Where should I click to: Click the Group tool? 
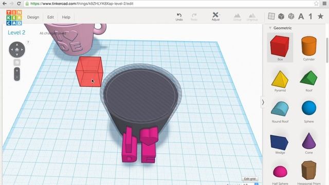click(237, 17)
